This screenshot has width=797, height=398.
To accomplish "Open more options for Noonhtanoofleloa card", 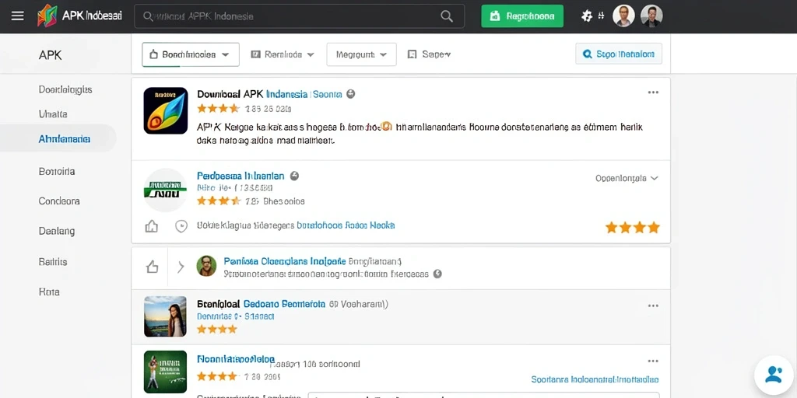I will click(653, 361).
